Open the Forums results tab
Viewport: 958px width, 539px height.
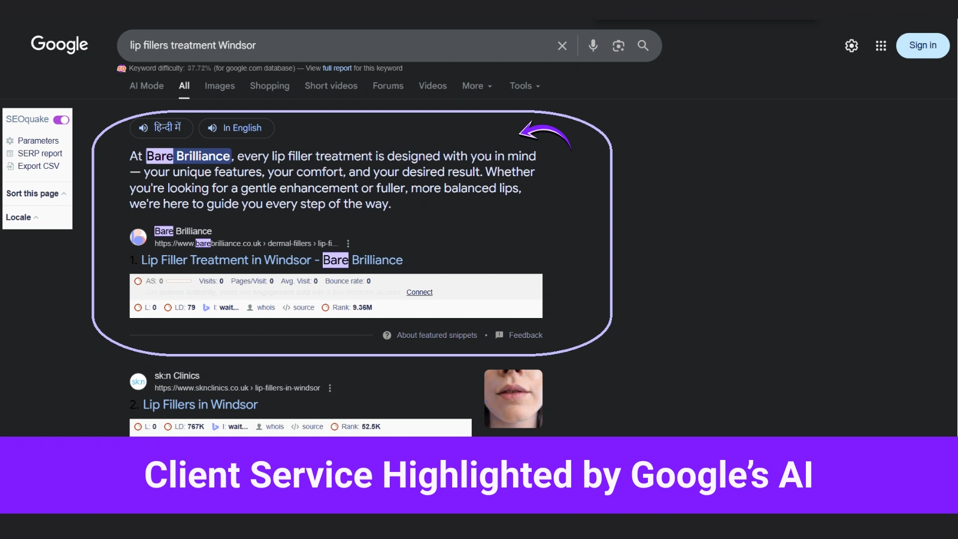click(x=387, y=86)
